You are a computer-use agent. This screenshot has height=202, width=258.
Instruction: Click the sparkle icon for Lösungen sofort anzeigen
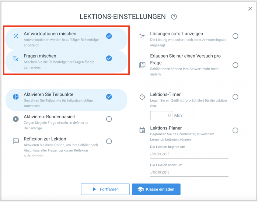coord(142,36)
